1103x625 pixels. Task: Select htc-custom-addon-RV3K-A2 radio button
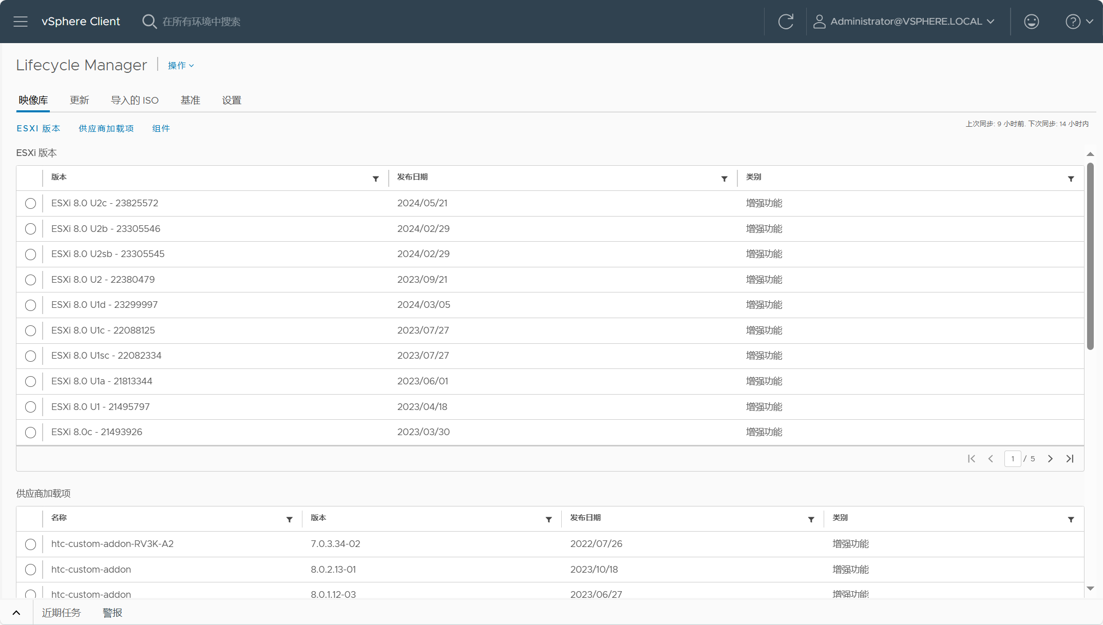30,544
